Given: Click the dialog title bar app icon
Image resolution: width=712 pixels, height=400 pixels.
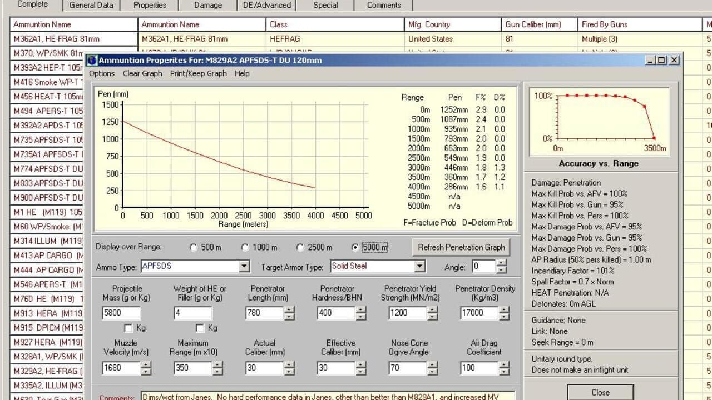Looking at the screenshot, I should 92,60.
